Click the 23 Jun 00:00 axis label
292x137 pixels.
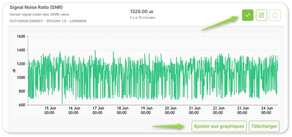pos(243,110)
